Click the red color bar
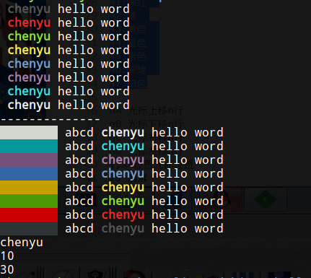Image resolution: width=311 pixels, height=278 pixels. pyautogui.click(x=29, y=215)
